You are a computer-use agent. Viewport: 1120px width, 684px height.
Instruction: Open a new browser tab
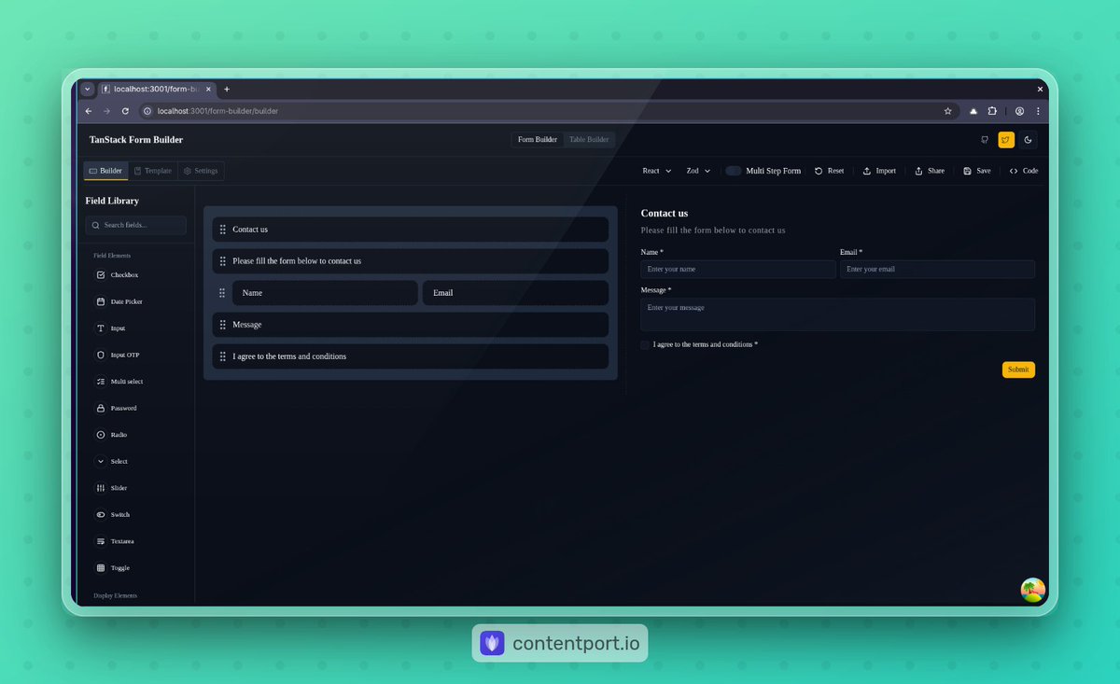(227, 89)
